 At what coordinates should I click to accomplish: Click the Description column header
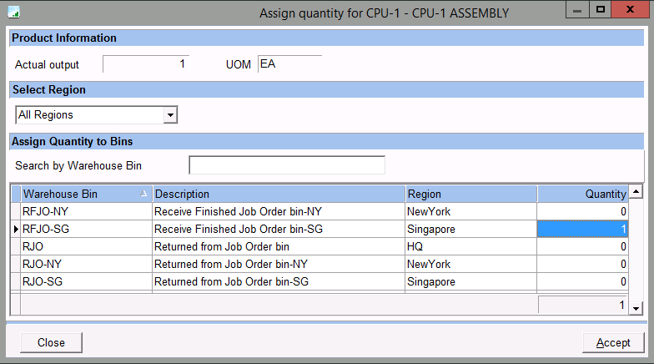coord(278,194)
